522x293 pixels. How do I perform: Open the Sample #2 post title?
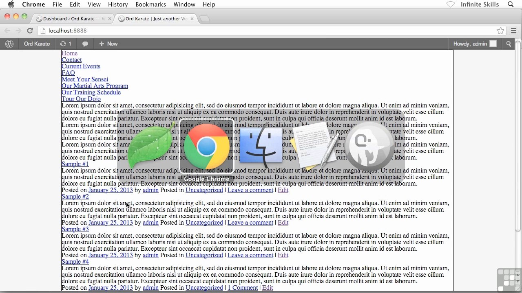point(75,197)
